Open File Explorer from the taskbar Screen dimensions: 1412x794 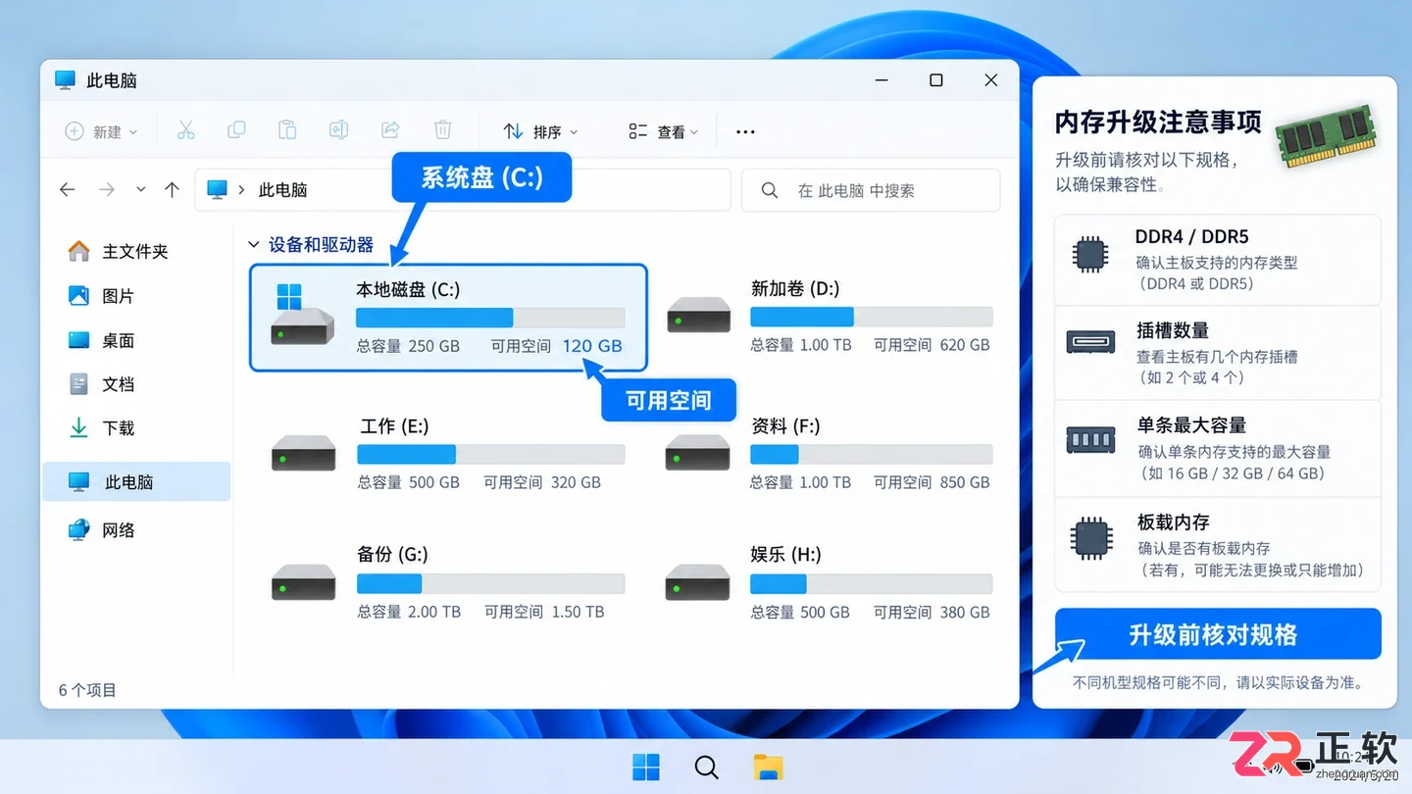[x=768, y=768]
